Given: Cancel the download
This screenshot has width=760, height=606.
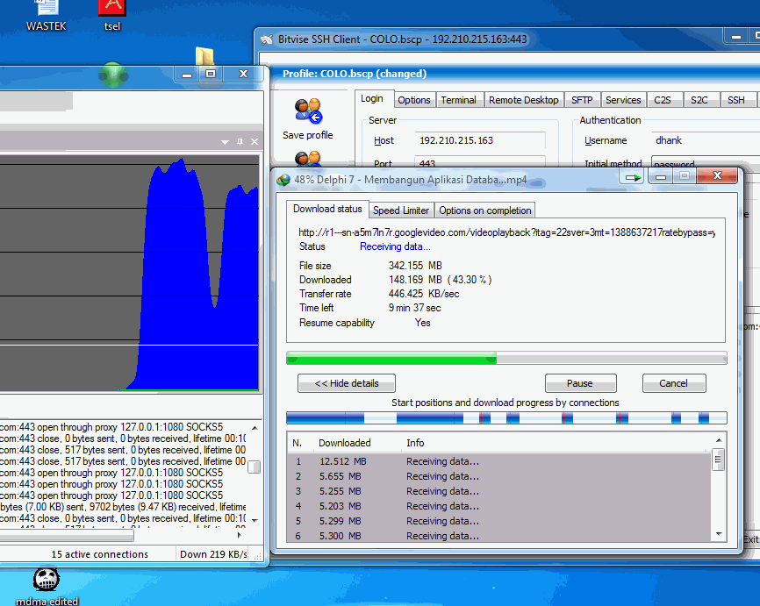Looking at the screenshot, I should point(674,383).
